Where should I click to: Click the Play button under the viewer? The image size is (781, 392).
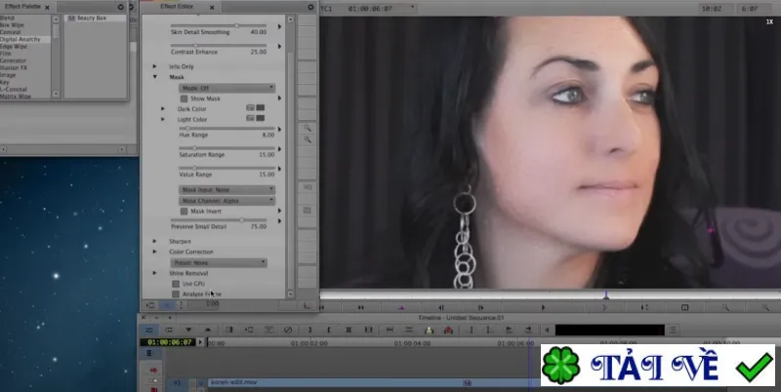(543, 308)
